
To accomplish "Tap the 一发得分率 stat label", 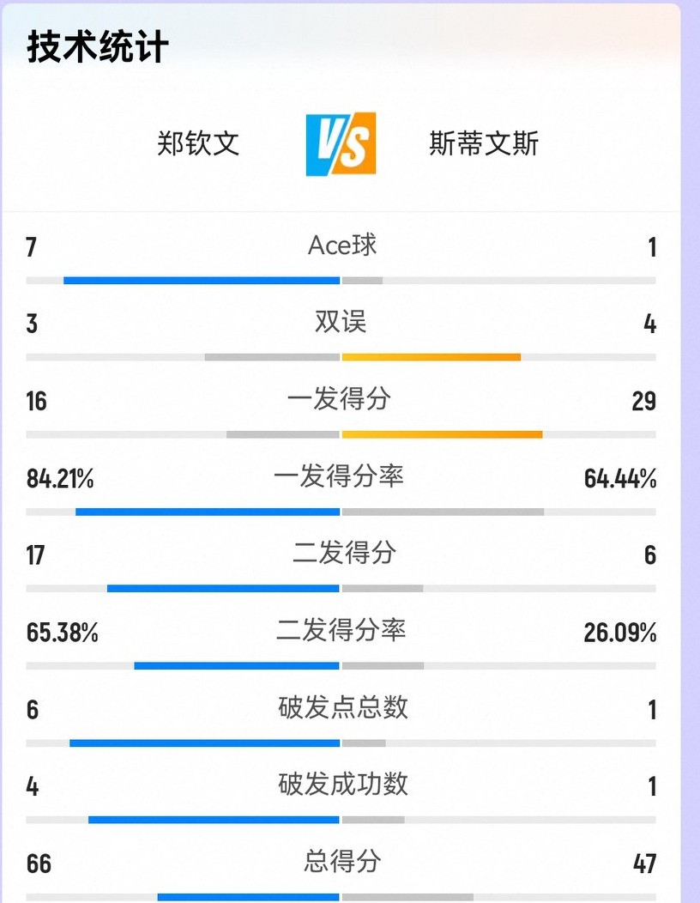I will click(340, 476).
